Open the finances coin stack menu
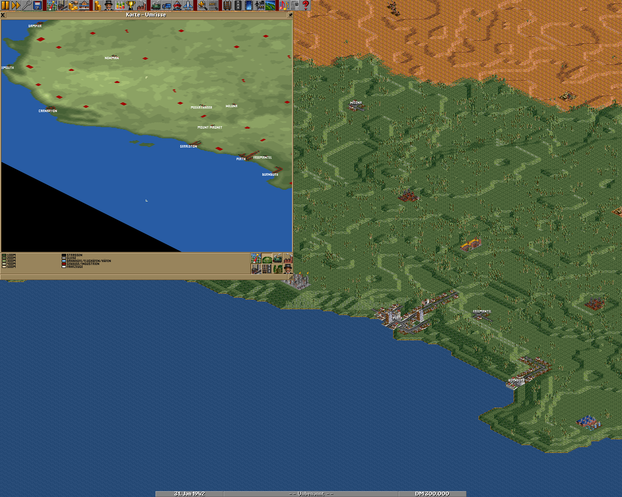Viewport: 622px width, 497px height. pos(98,5)
